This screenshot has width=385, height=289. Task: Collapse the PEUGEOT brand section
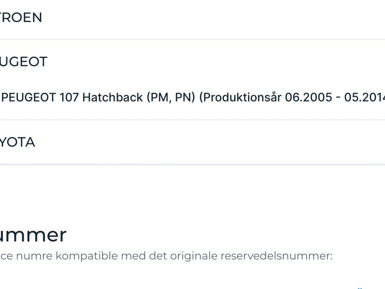point(23,62)
